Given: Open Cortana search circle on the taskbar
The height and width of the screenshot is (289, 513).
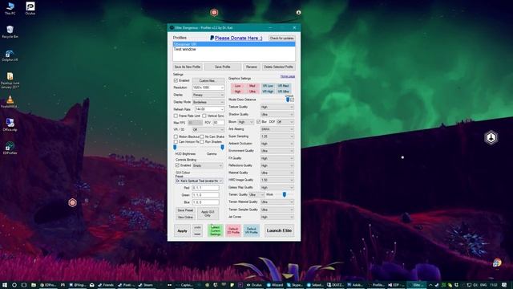Looking at the screenshot, I should [14, 285].
